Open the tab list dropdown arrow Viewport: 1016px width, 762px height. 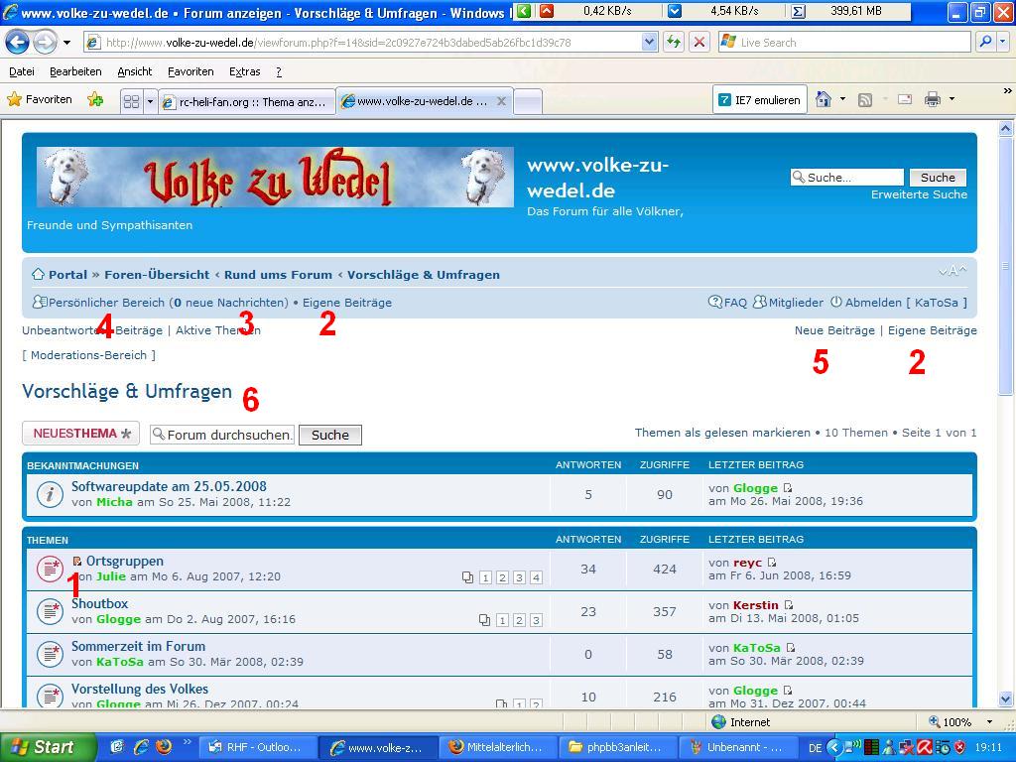click(151, 102)
